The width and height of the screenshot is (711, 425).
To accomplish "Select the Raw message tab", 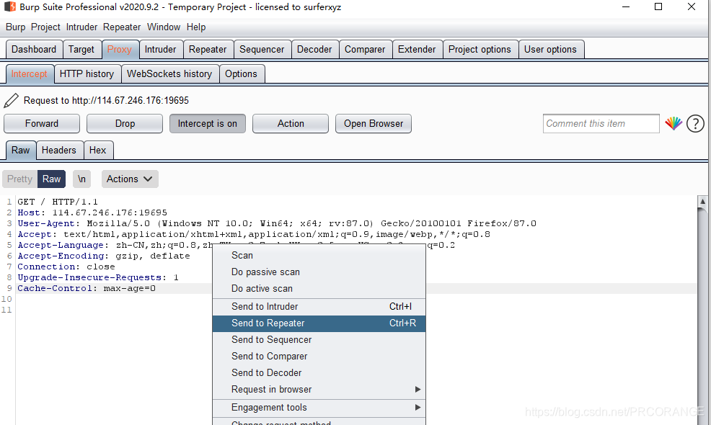I will tap(21, 150).
